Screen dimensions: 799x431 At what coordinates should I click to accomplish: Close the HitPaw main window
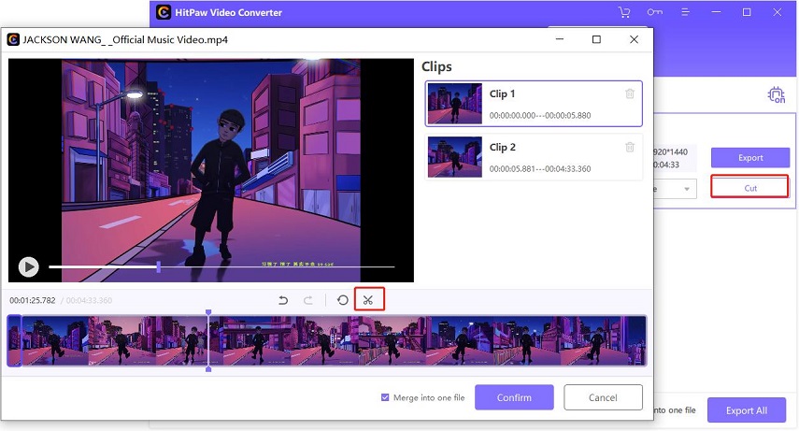778,12
